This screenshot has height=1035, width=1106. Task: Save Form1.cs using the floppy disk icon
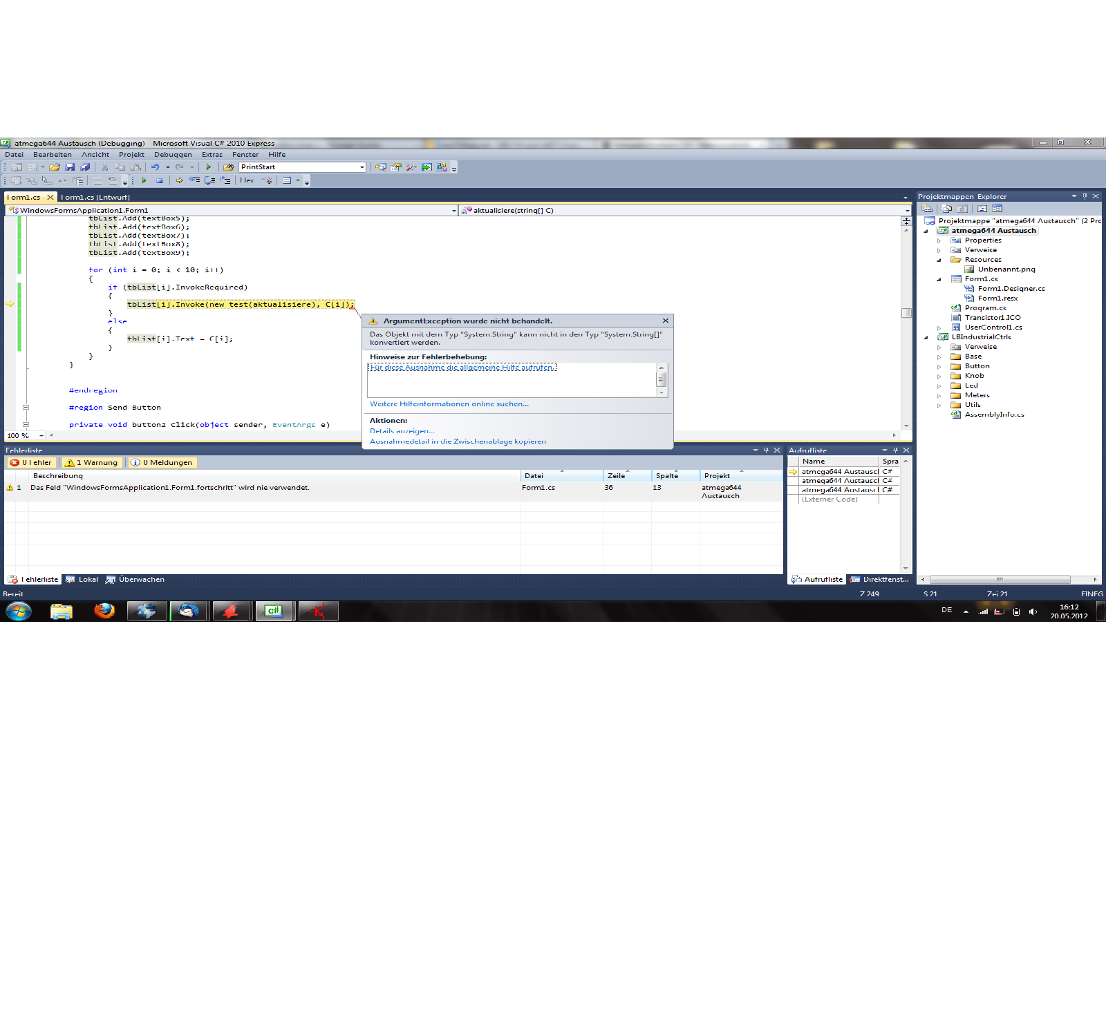[x=70, y=167]
